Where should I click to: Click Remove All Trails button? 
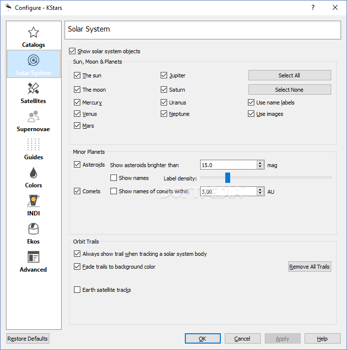click(x=310, y=267)
